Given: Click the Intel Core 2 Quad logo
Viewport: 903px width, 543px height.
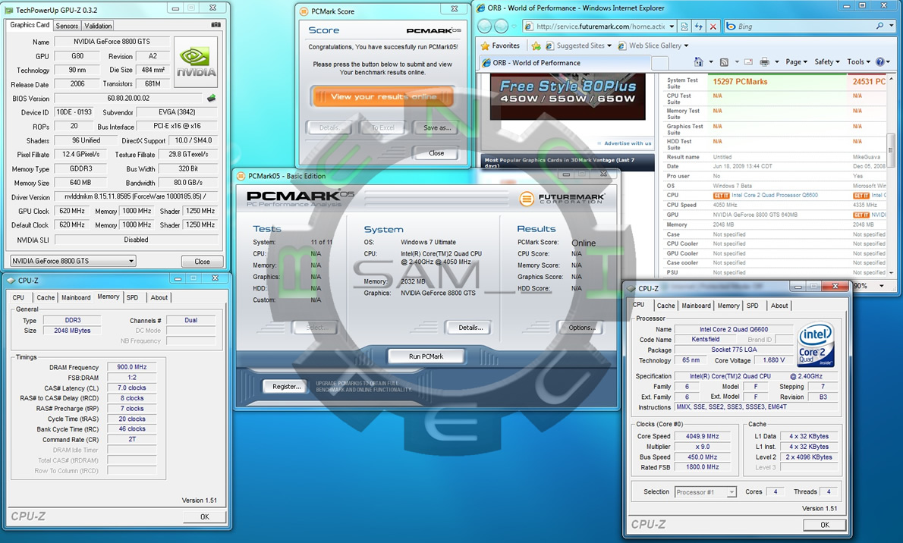Looking at the screenshot, I should coord(816,344).
